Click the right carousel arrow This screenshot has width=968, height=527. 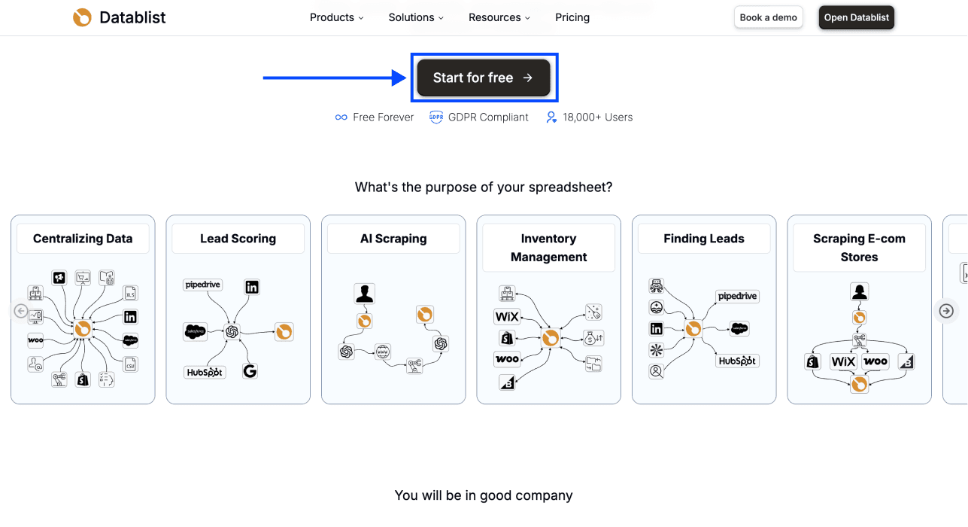pyautogui.click(x=946, y=310)
